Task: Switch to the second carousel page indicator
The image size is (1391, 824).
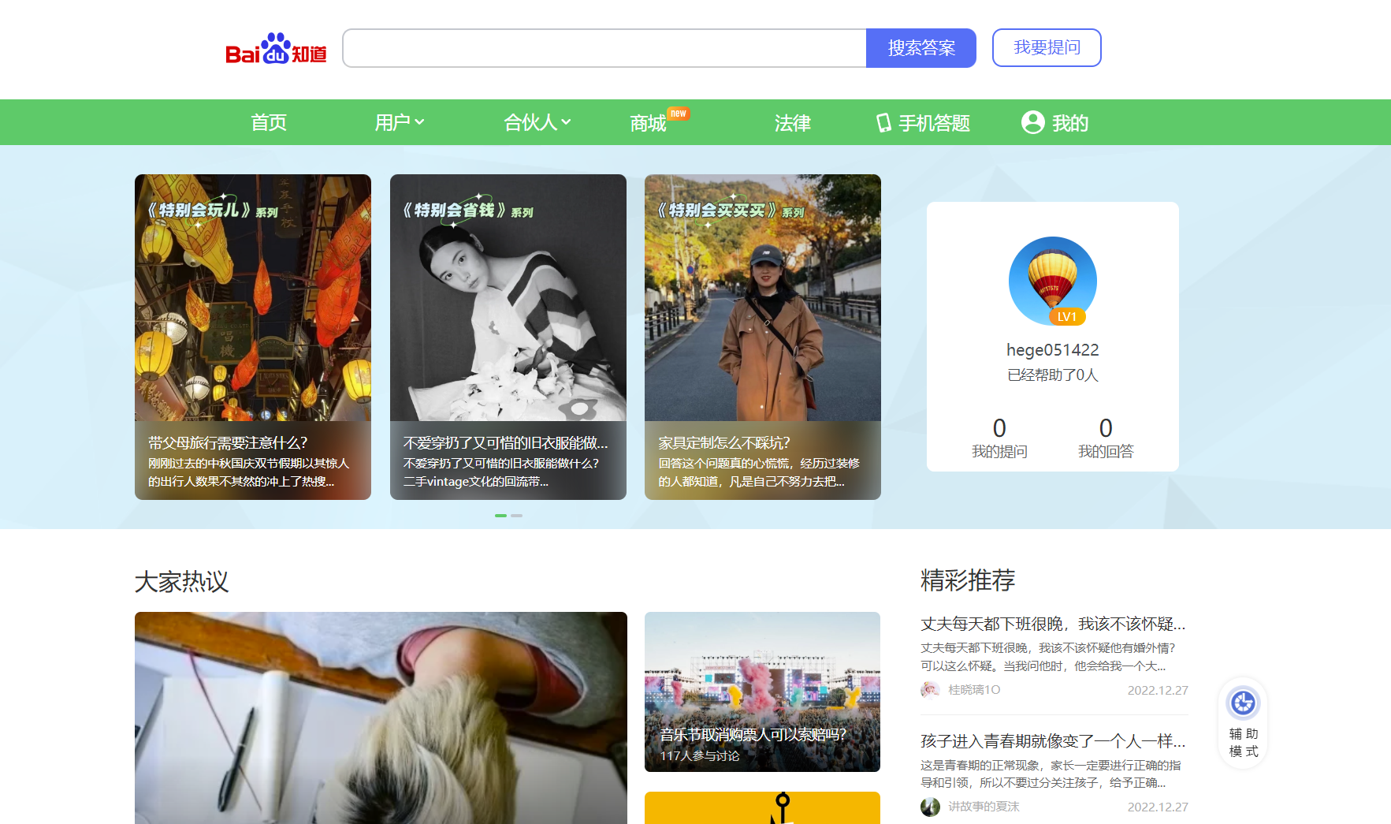Action: click(516, 516)
